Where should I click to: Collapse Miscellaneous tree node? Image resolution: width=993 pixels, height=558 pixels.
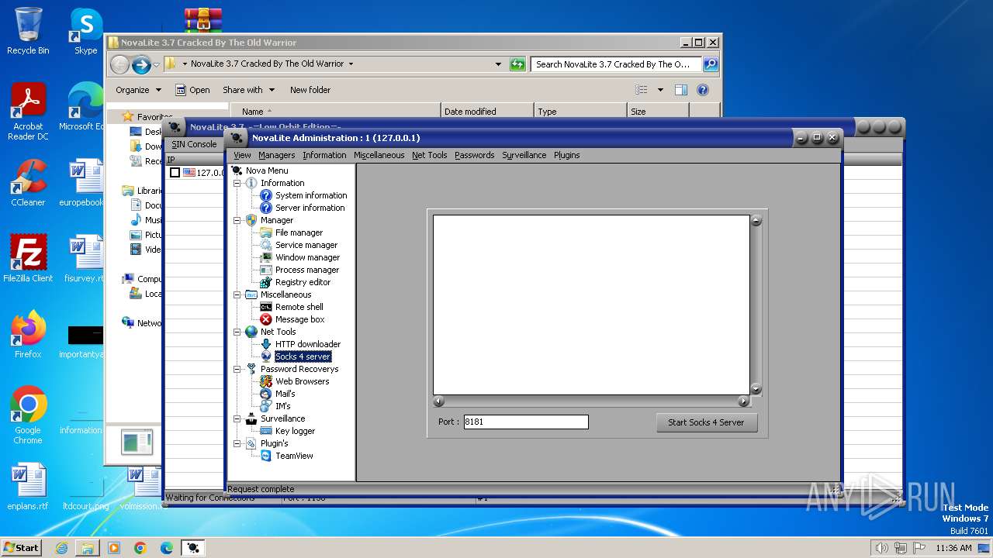click(237, 294)
